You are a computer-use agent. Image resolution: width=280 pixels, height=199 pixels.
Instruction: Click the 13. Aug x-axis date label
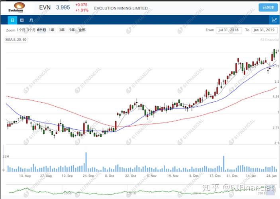click(25, 176)
